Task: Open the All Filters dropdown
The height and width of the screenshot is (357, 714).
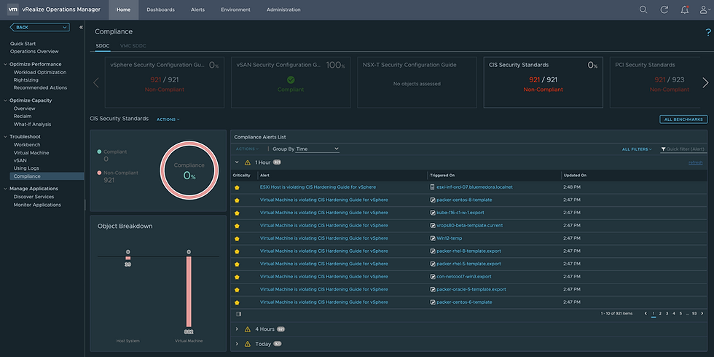Action: click(637, 149)
